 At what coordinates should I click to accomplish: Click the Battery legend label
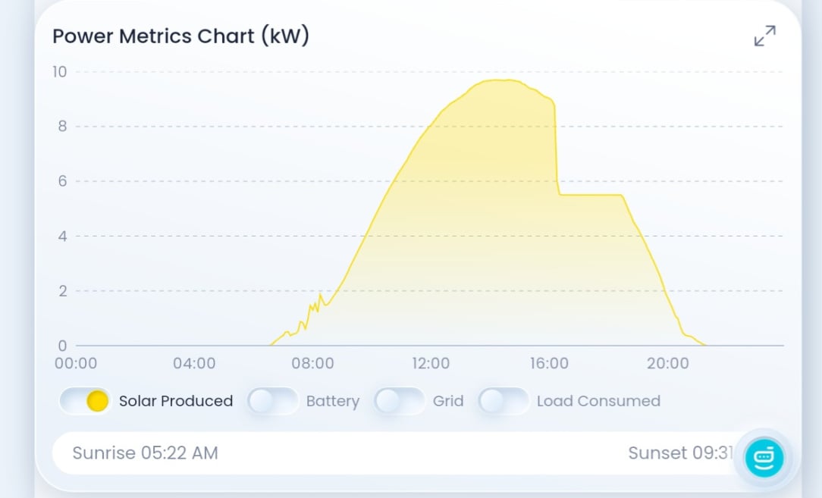coord(333,402)
